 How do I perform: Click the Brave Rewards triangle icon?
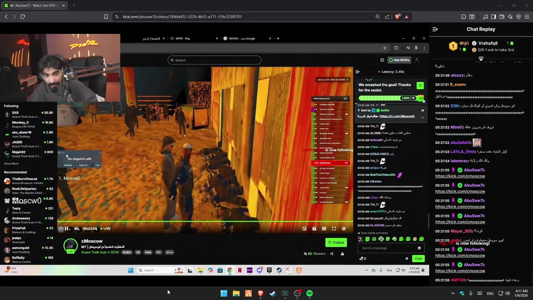(x=406, y=17)
